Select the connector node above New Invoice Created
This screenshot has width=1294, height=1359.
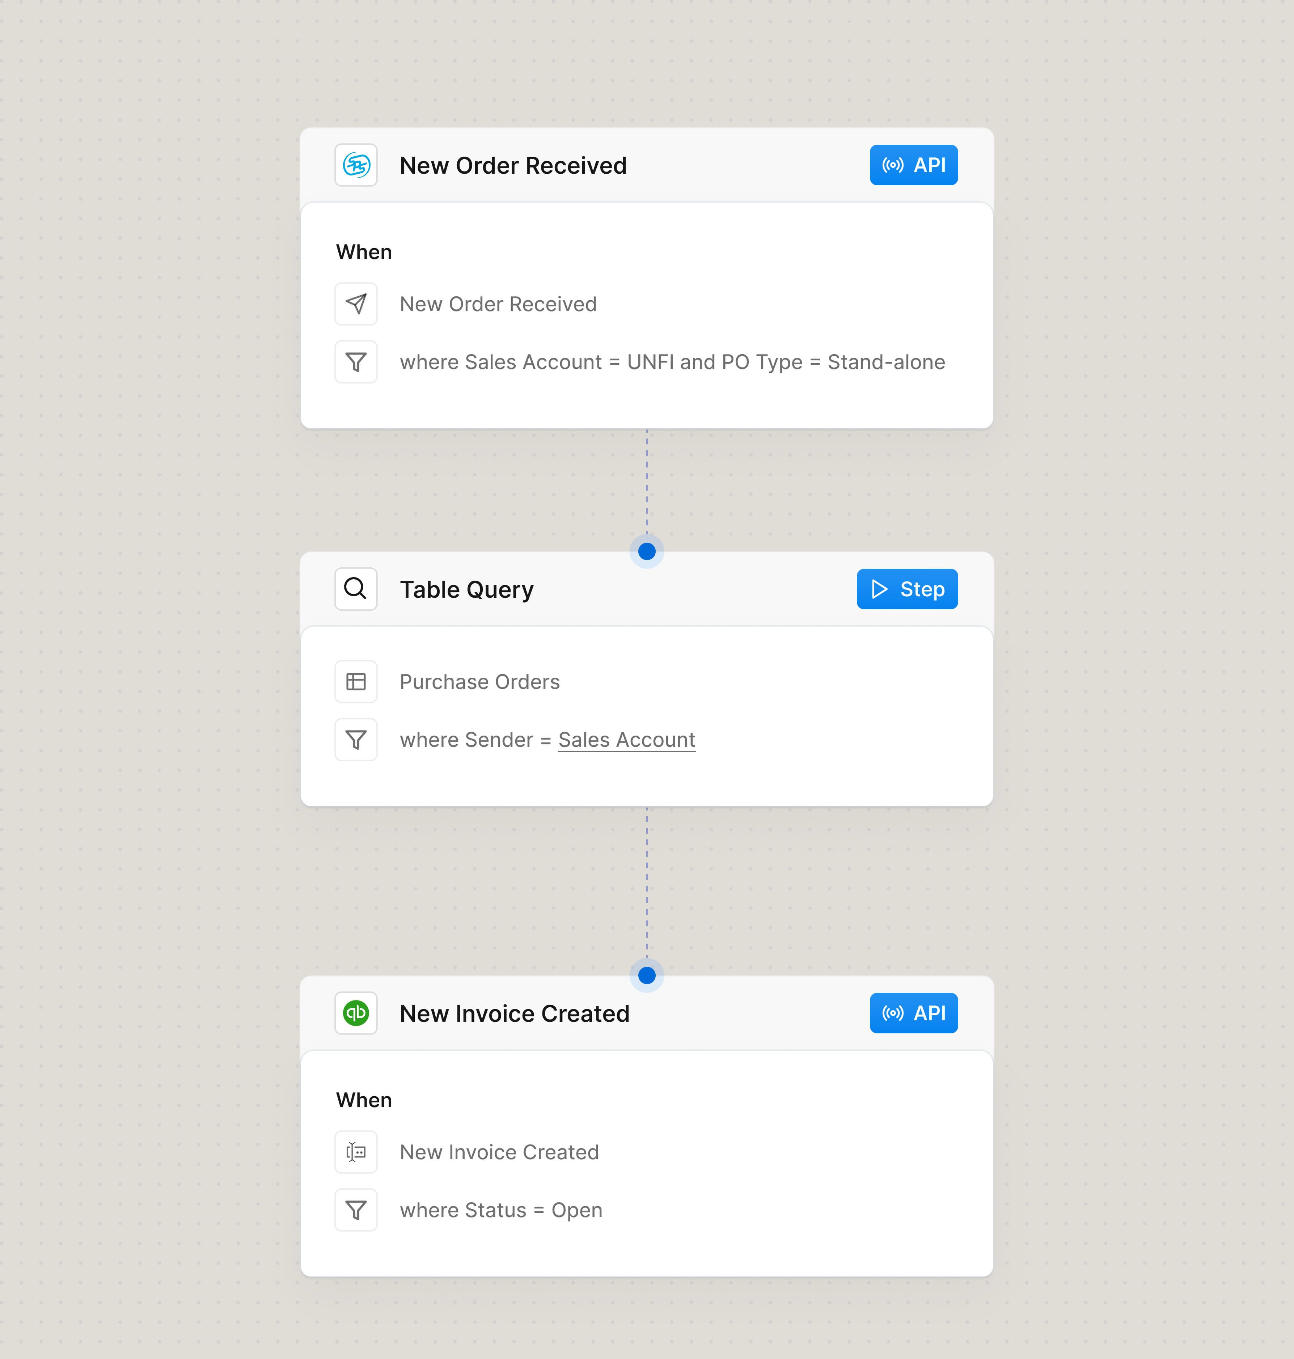point(646,975)
